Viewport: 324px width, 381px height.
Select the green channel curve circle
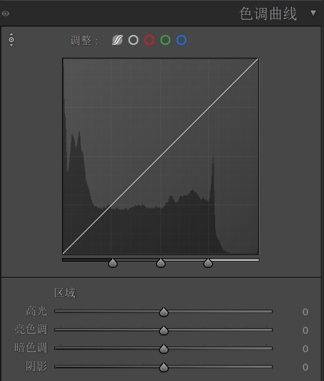point(165,40)
